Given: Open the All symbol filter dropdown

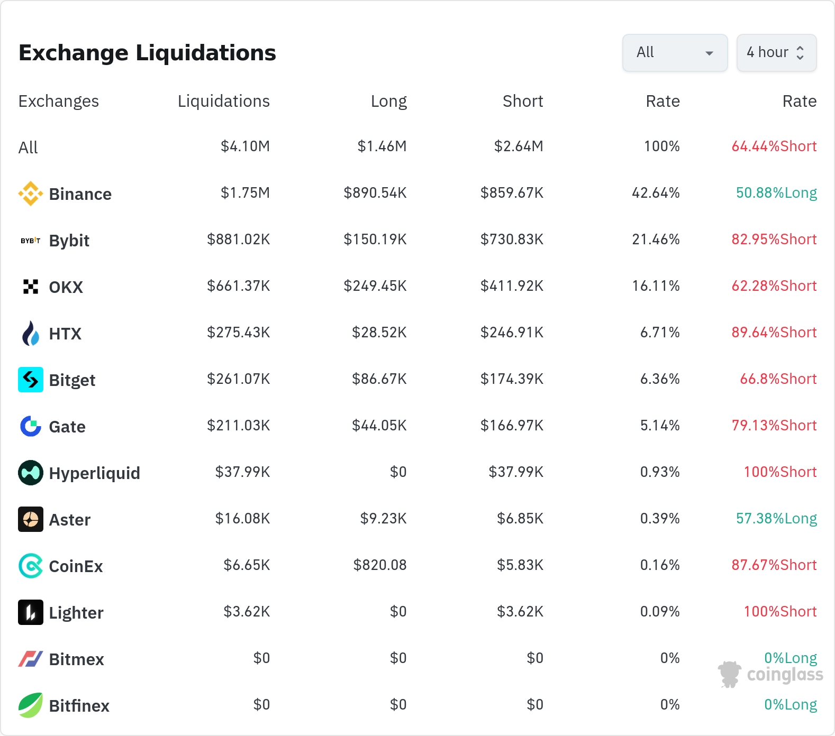Looking at the screenshot, I should point(675,52).
